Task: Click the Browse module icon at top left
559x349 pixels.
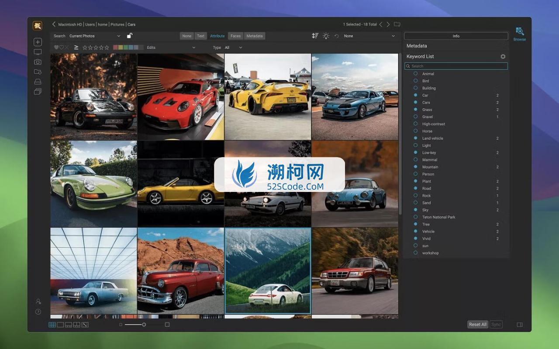Action: [x=38, y=26]
